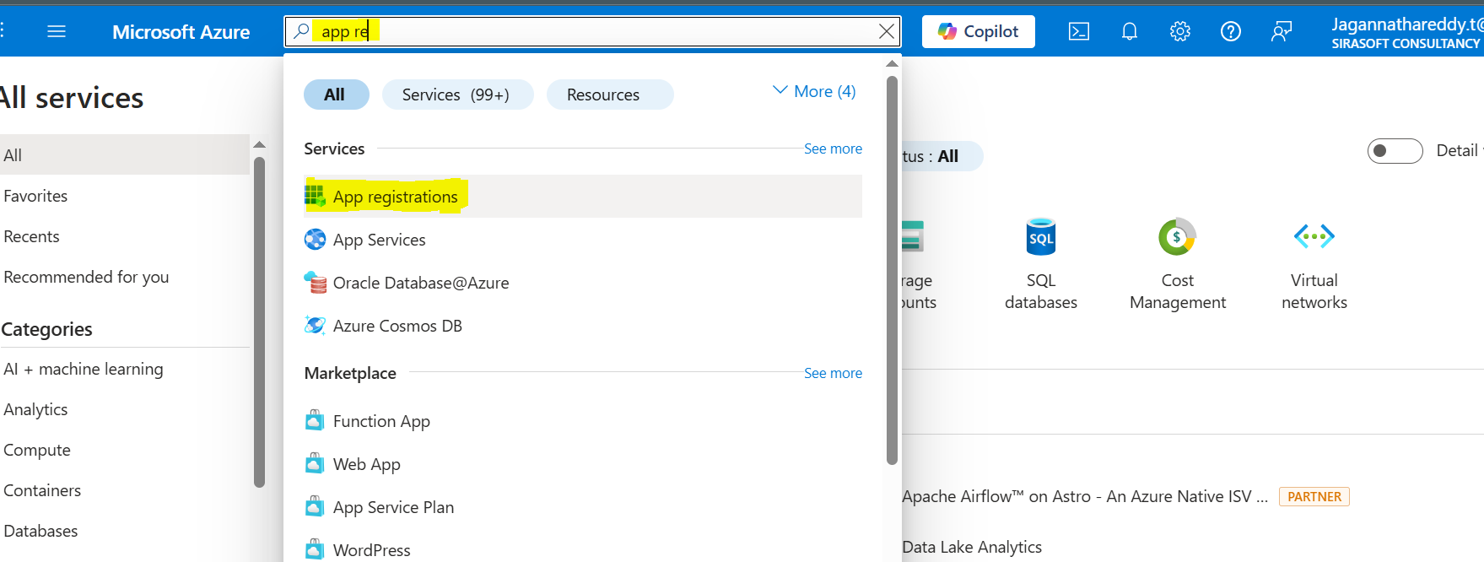Open the feedback icon
This screenshot has height=562, width=1484.
pyautogui.click(x=1281, y=31)
